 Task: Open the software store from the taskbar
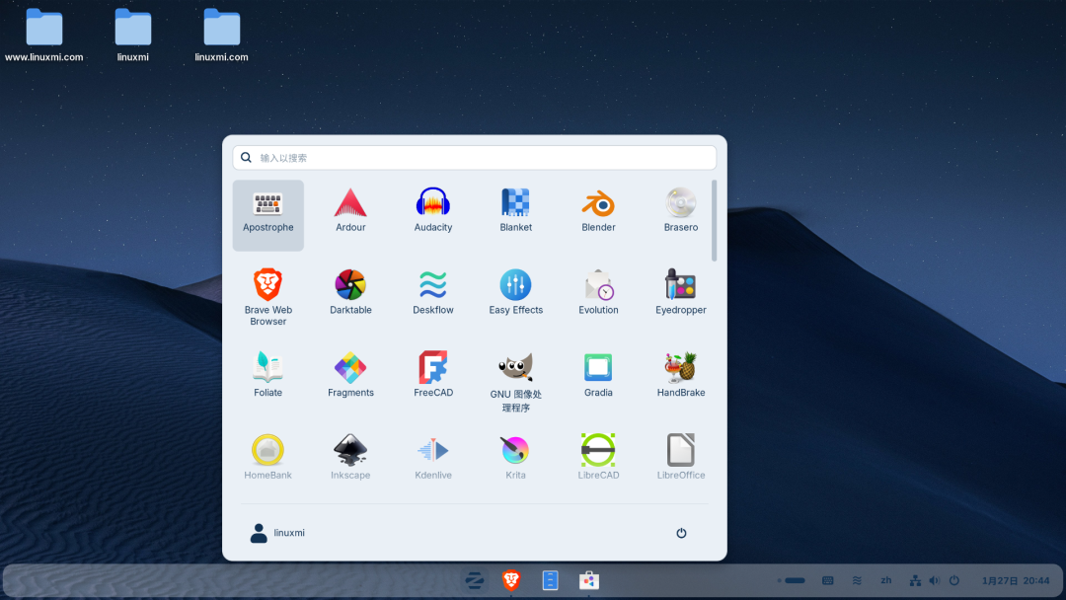point(587,580)
